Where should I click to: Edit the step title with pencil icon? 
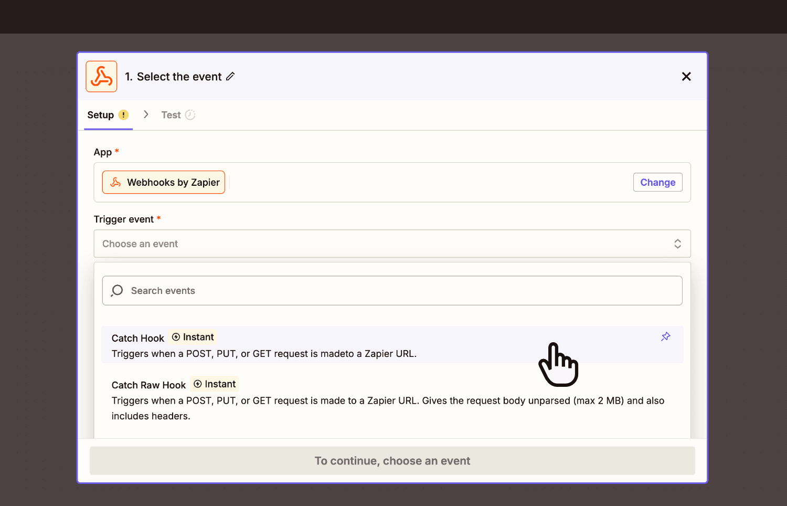pos(230,77)
